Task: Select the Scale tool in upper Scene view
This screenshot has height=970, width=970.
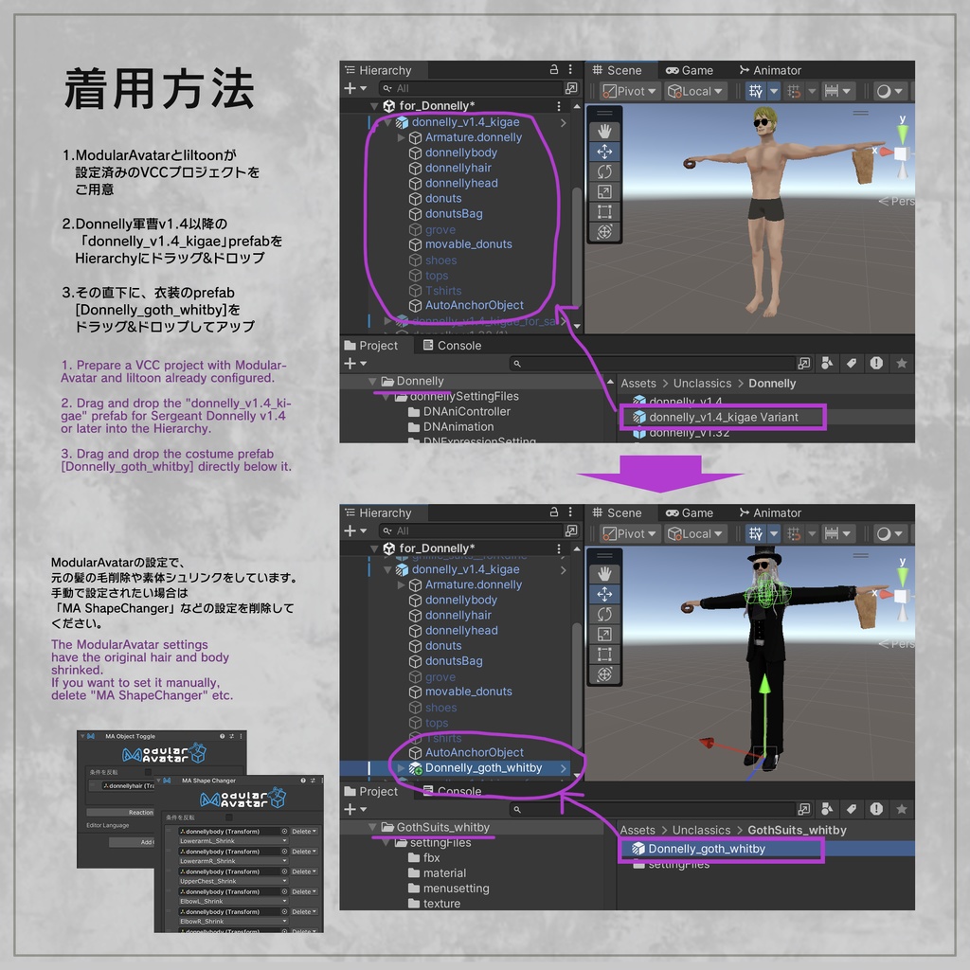Action: coord(604,191)
